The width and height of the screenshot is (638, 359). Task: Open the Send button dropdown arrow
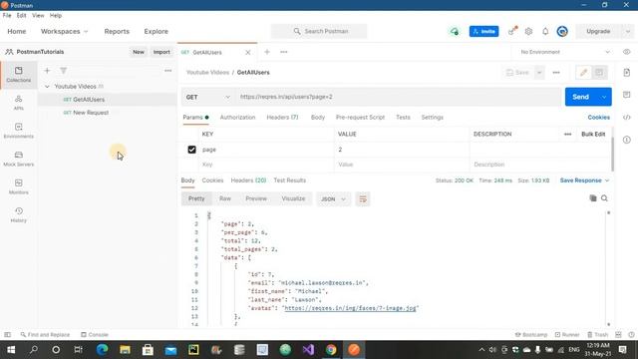tap(604, 97)
